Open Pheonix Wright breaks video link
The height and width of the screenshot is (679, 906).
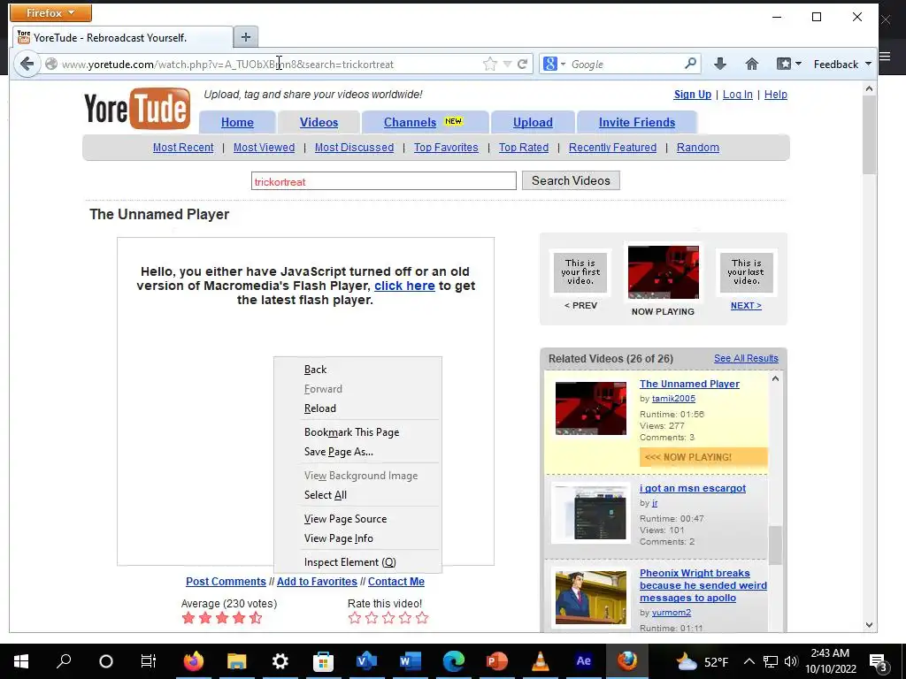(703, 585)
